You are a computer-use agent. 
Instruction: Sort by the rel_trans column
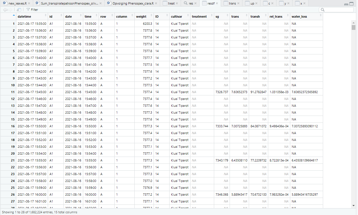[279, 17]
